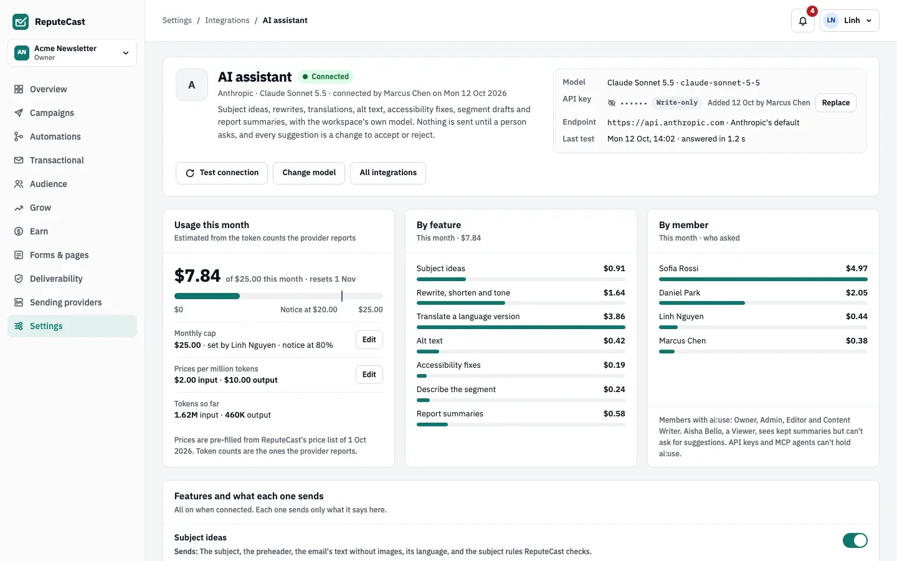Open notifications bell with 4 badge
Viewport: 897px width, 561px height.
[803, 21]
